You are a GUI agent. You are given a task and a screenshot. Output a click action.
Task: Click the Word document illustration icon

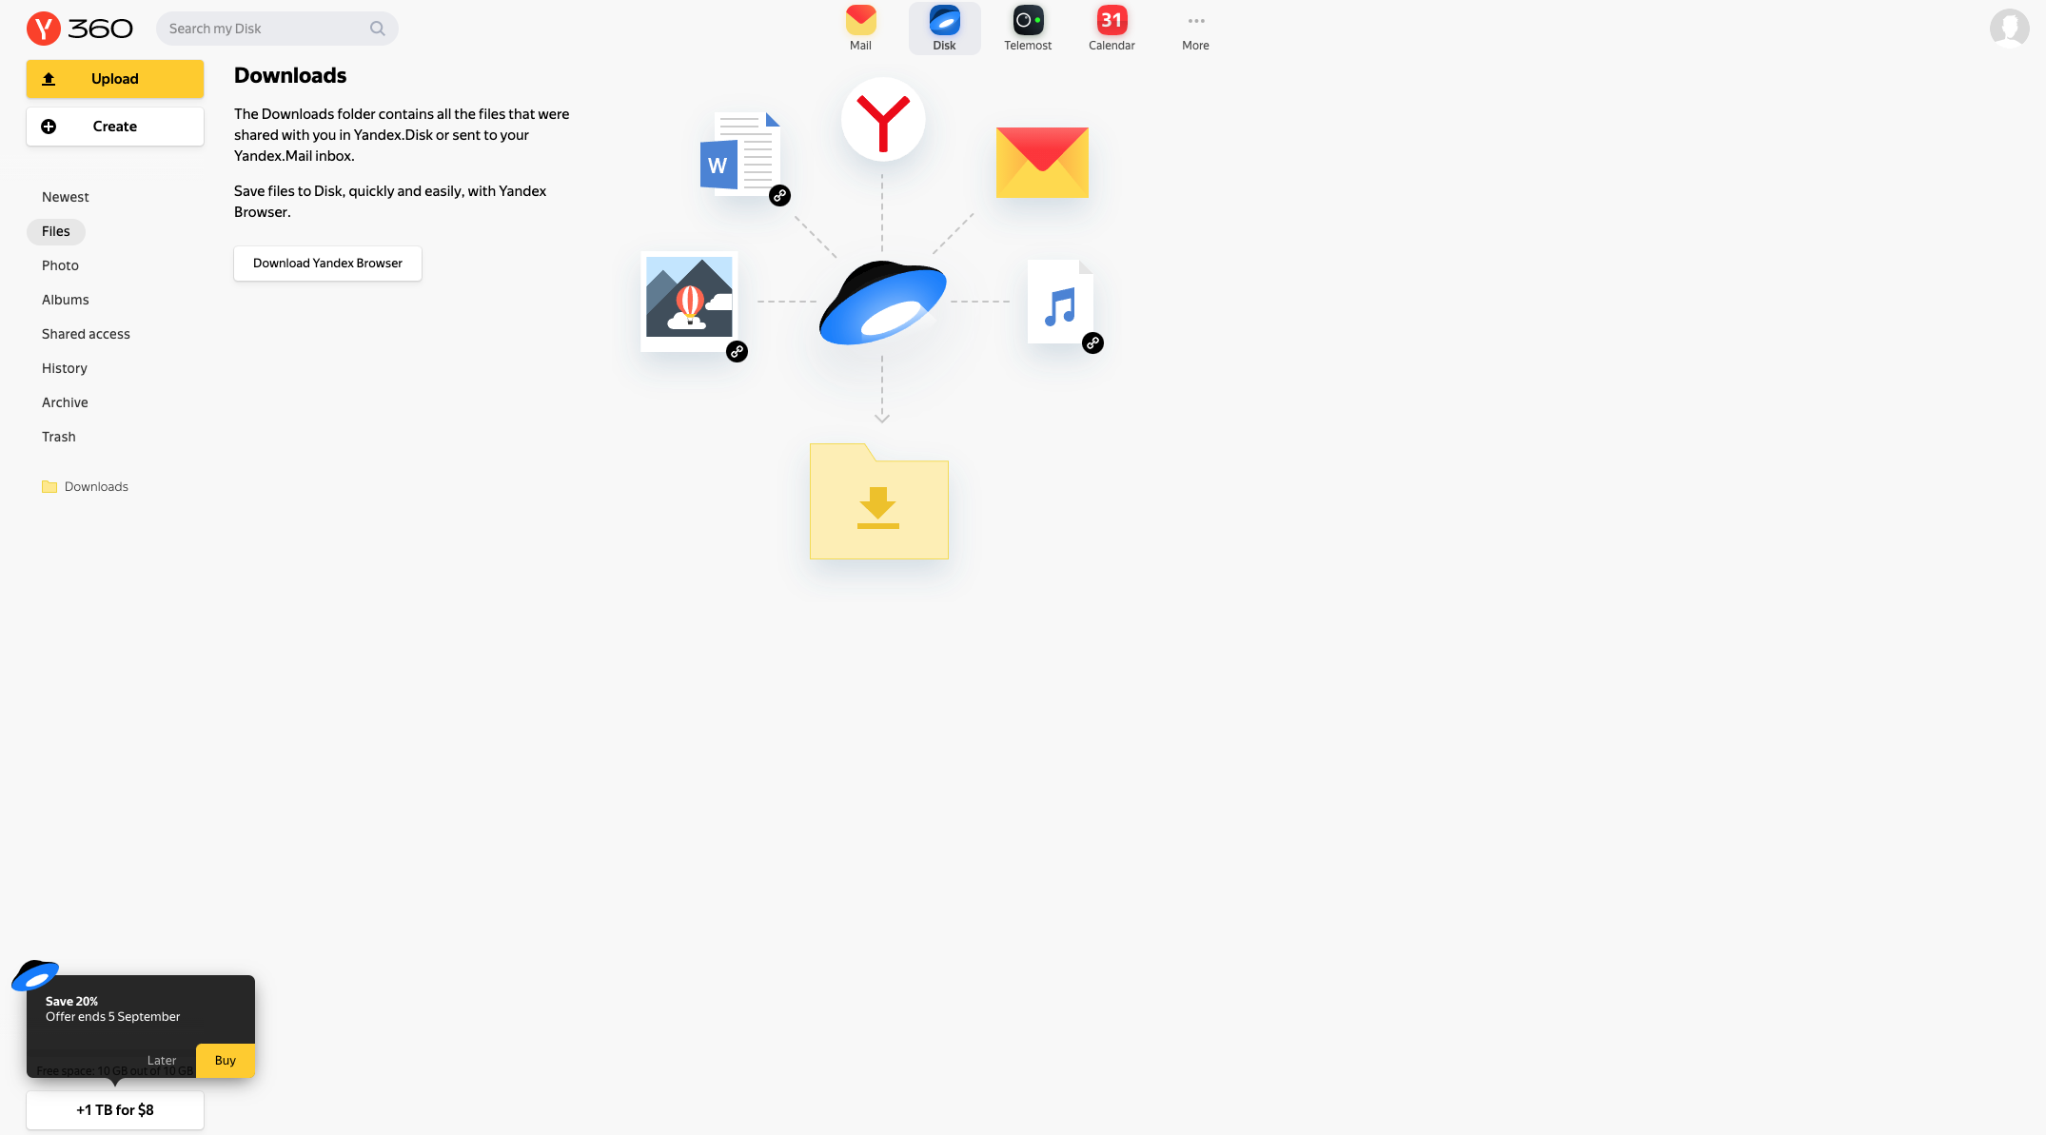[740, 154]
